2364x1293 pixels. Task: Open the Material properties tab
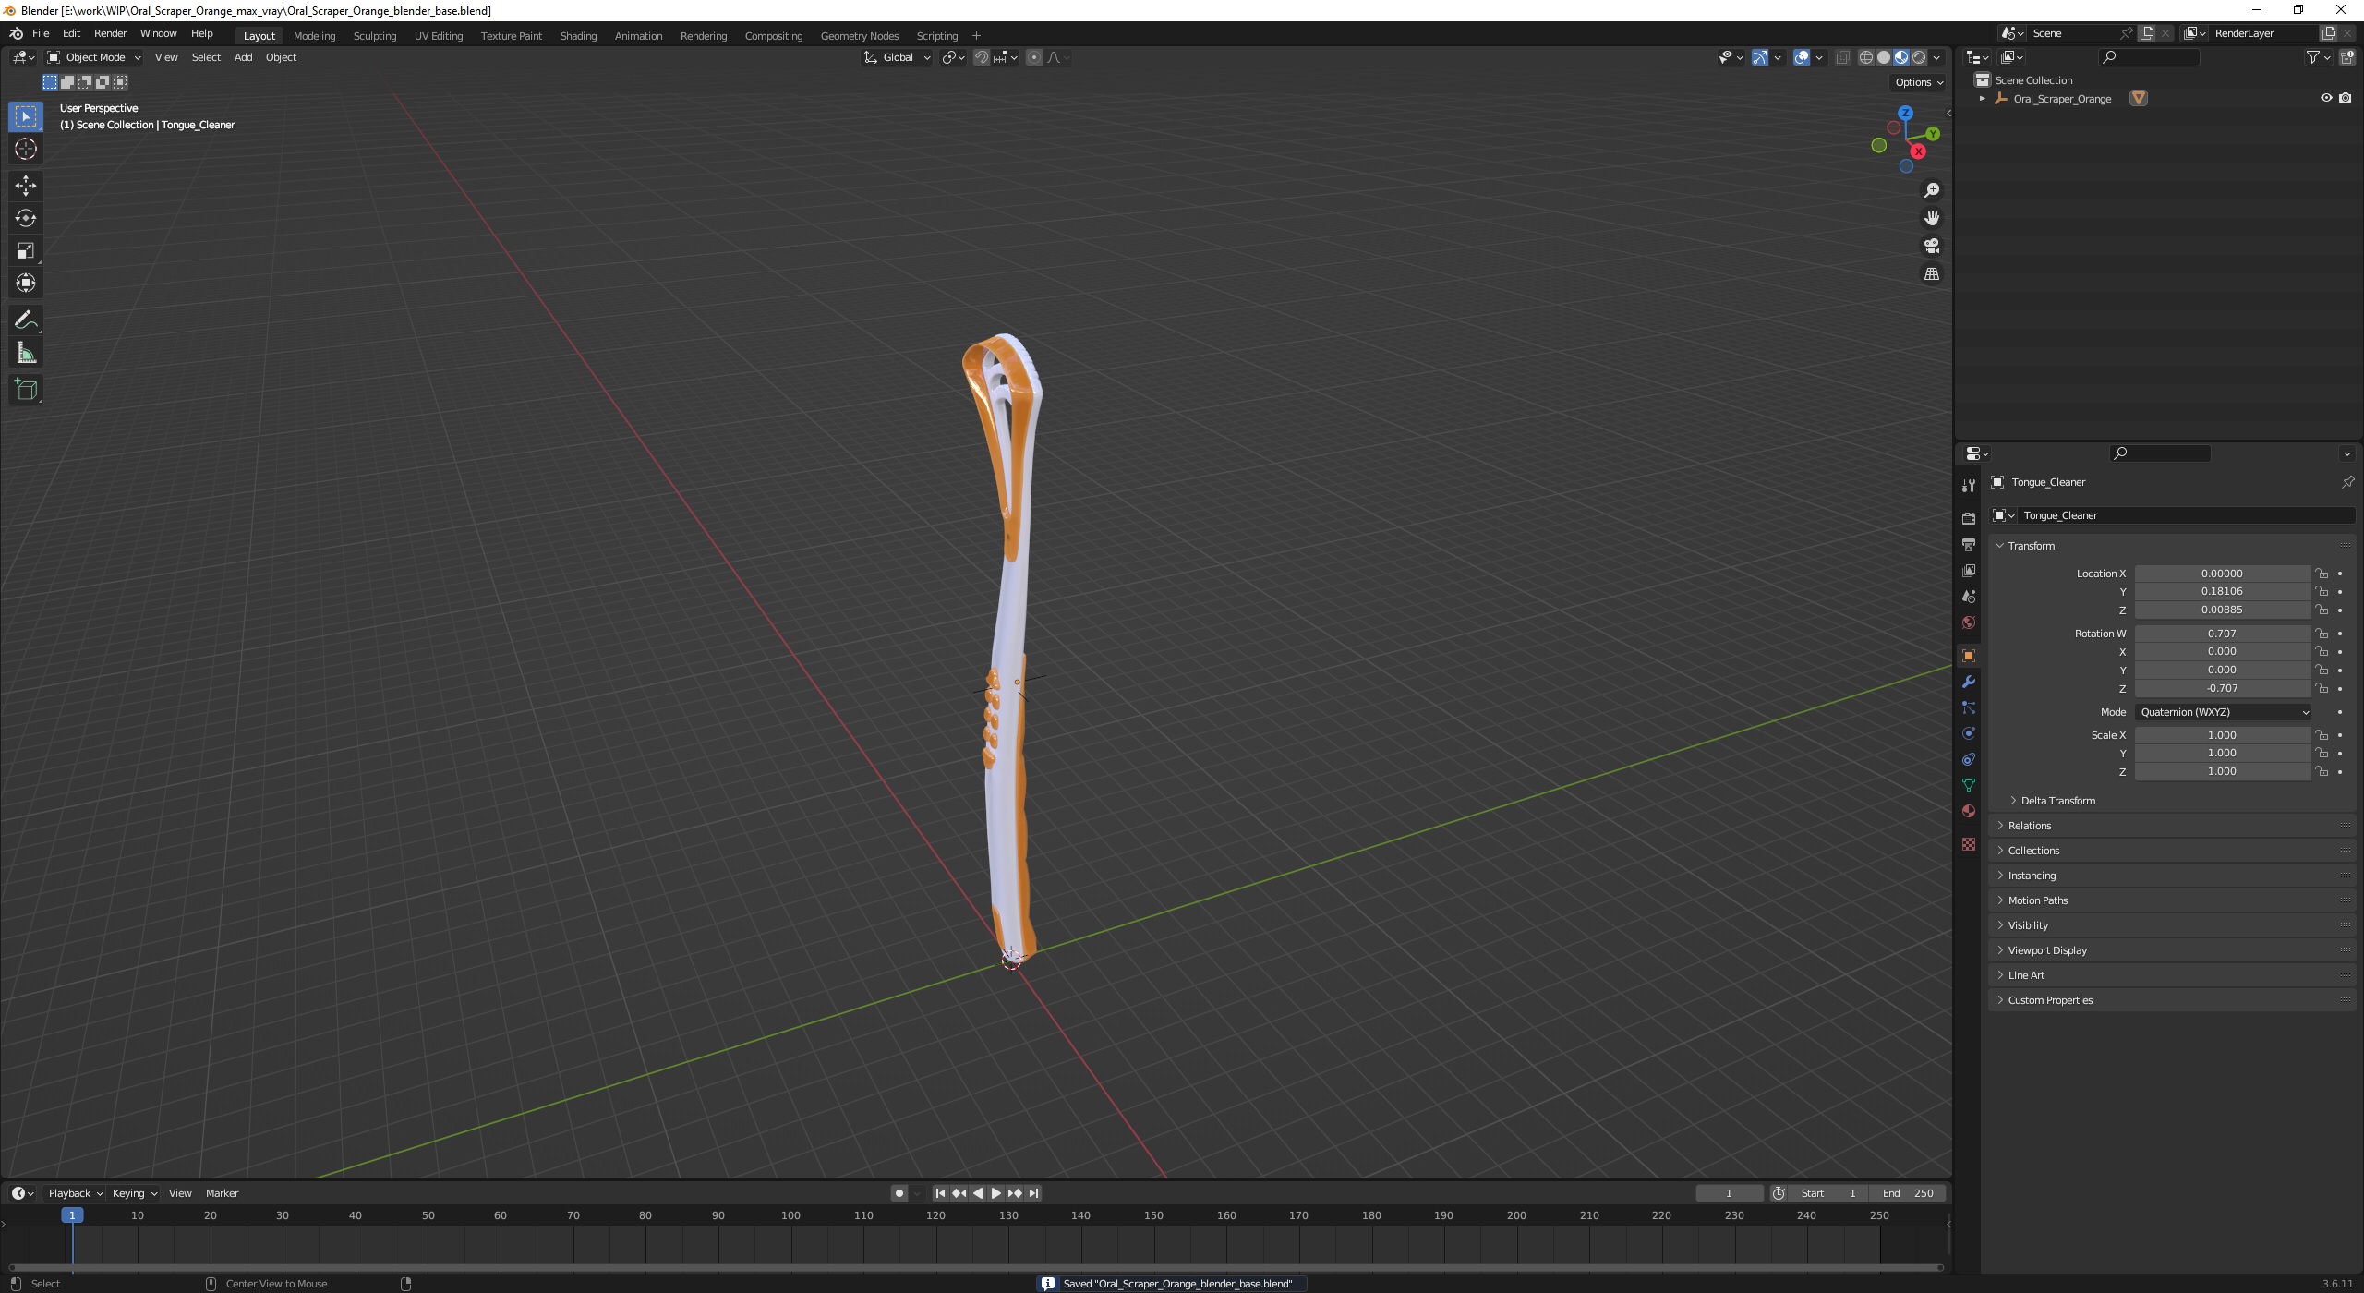coord(1969,811)
